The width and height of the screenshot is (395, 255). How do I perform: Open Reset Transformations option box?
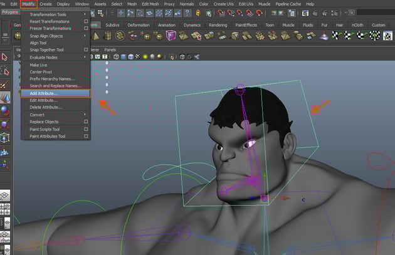click(86, 21)
